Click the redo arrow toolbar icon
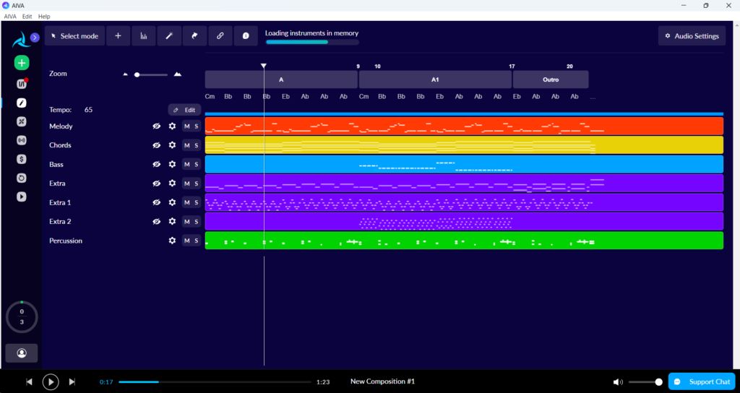 [x=194, y=36]
